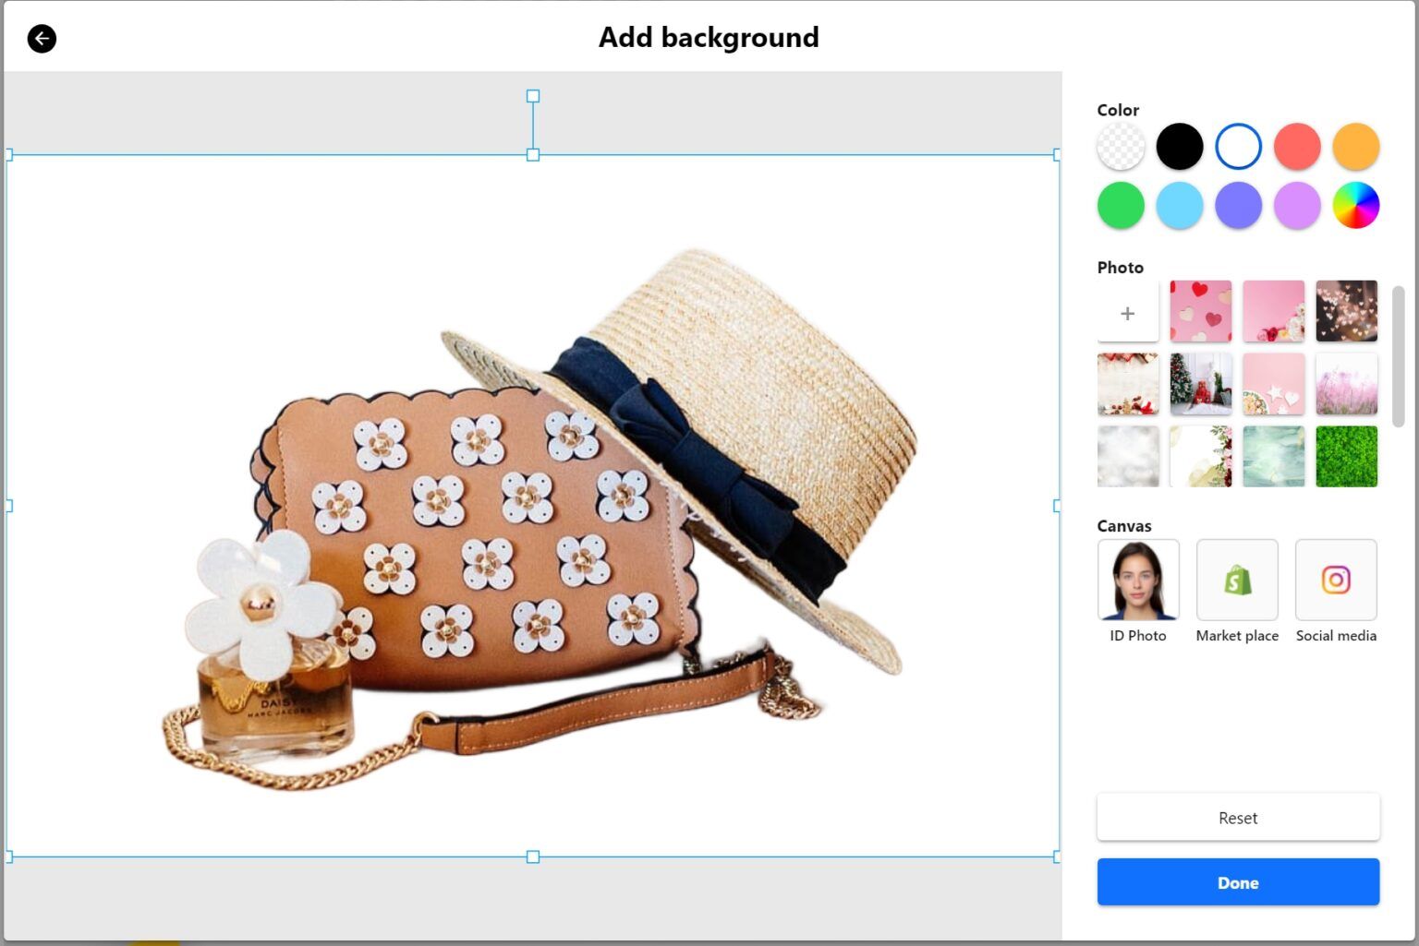This screenshot has height=946, width=1419.
Task: Select the ID Photo canvas option
Action: [x=1137, y=580]
